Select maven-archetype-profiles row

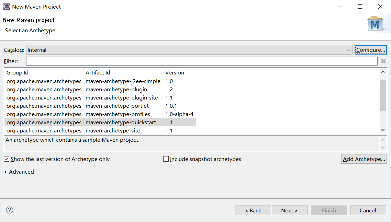[100, 114]
